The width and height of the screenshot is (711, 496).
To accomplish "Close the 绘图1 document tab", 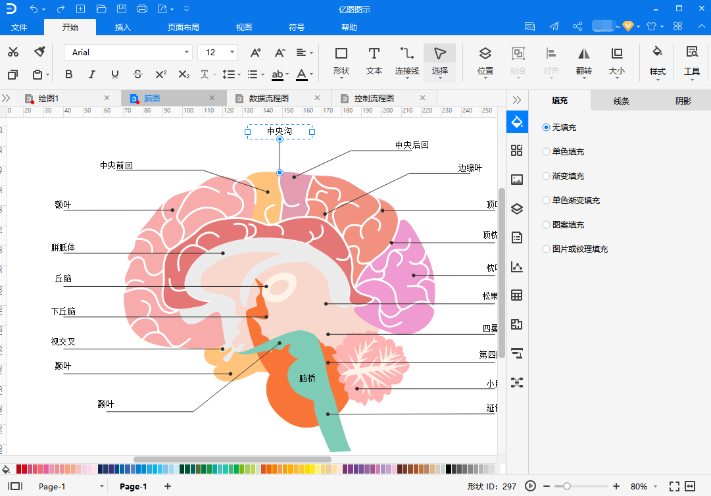I will click(107, 98).
